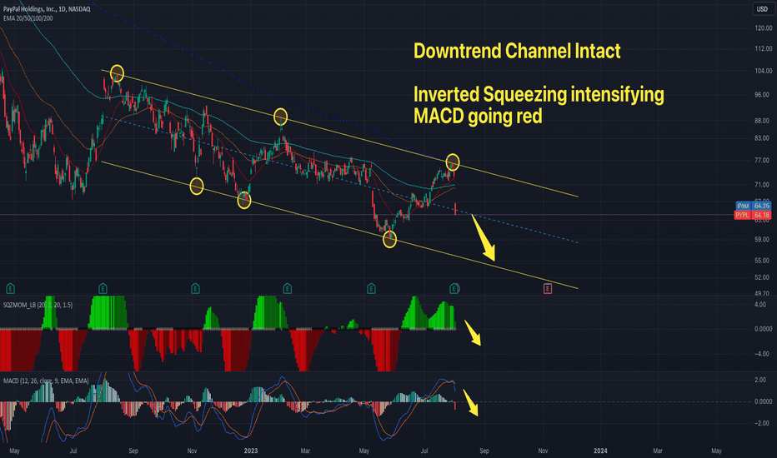Viewport: 777px width, 458px height.
Task: Open the red upcoming earnings marker
Action: click(548, 289)
